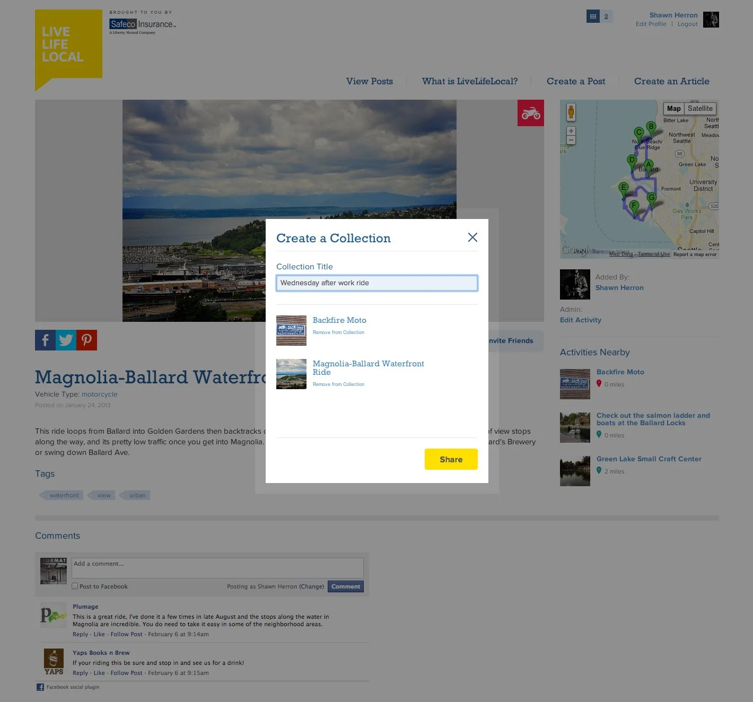Select the urban tag
This screenshot has width=753, height=702.
[x=136, y=495]
